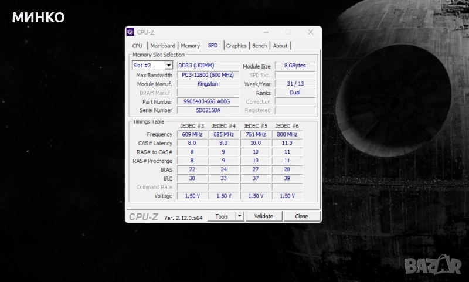Screen dimensions: 469x282
Task: Click the 8 GBytes module size field
Action: (x=294, y=66)
